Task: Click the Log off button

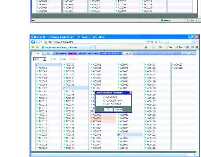Action: pyautogui.click(x=128, y=53)
